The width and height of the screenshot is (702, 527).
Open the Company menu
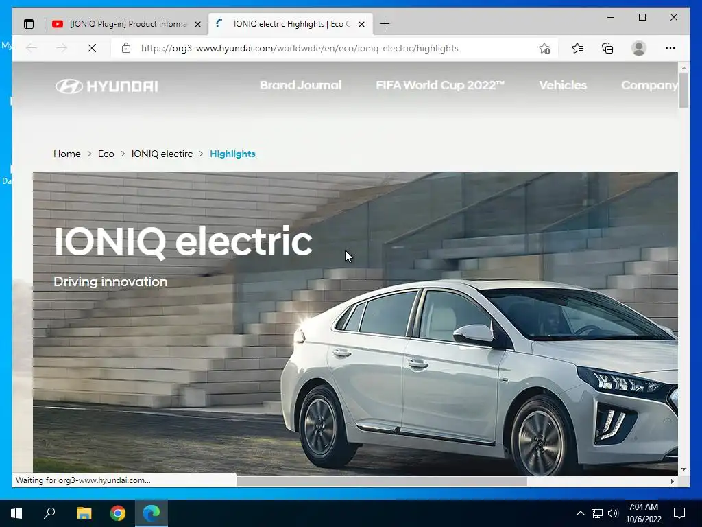coord(649,85)
